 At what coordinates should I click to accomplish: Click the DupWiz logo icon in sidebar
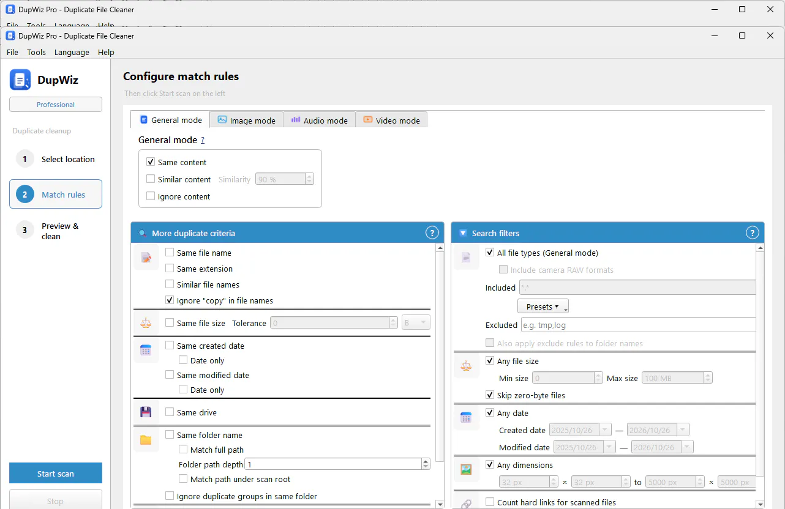(20, 80)
